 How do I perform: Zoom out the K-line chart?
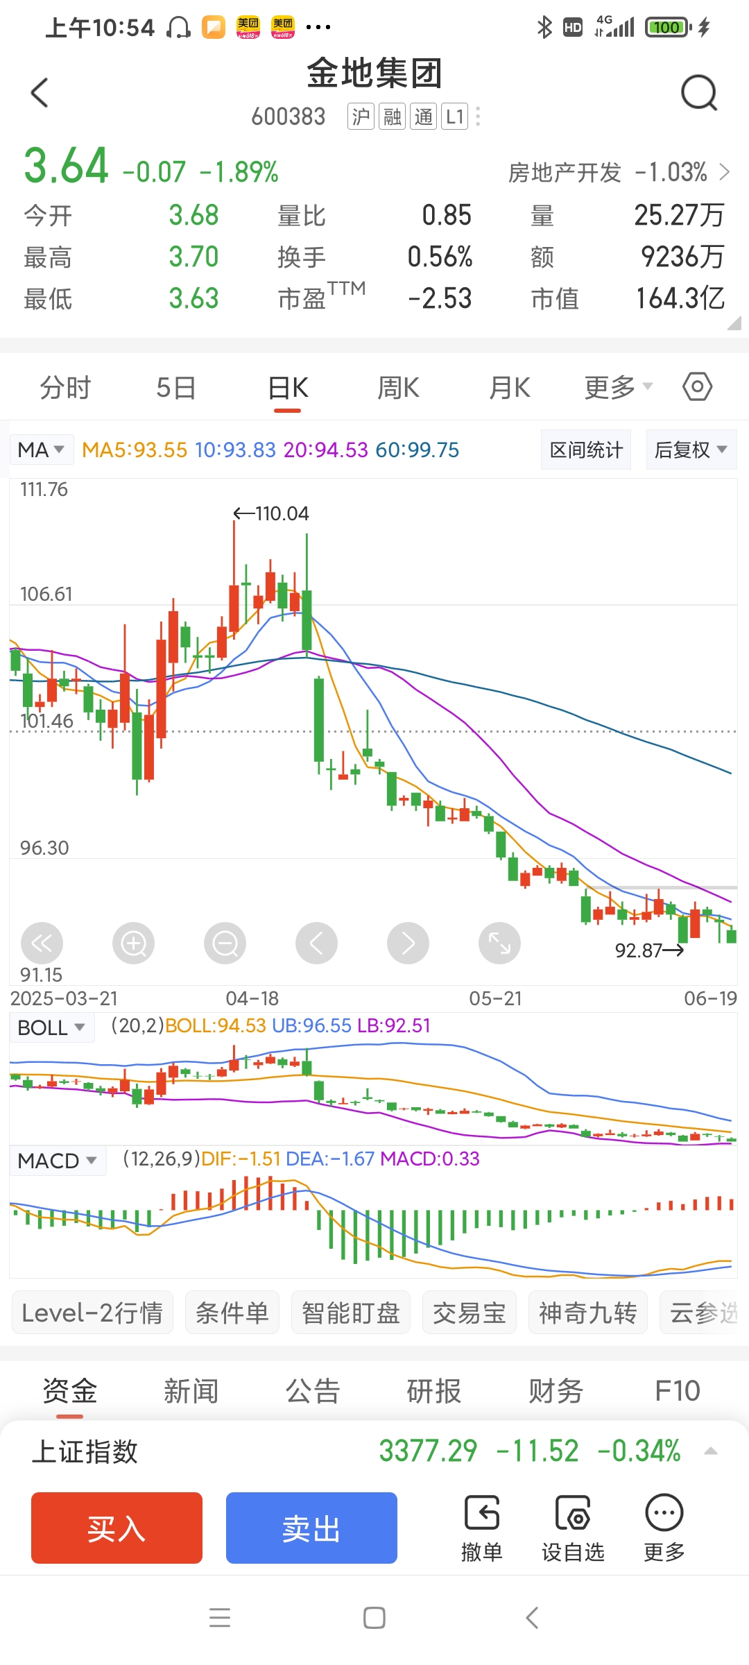click(225, 943)
